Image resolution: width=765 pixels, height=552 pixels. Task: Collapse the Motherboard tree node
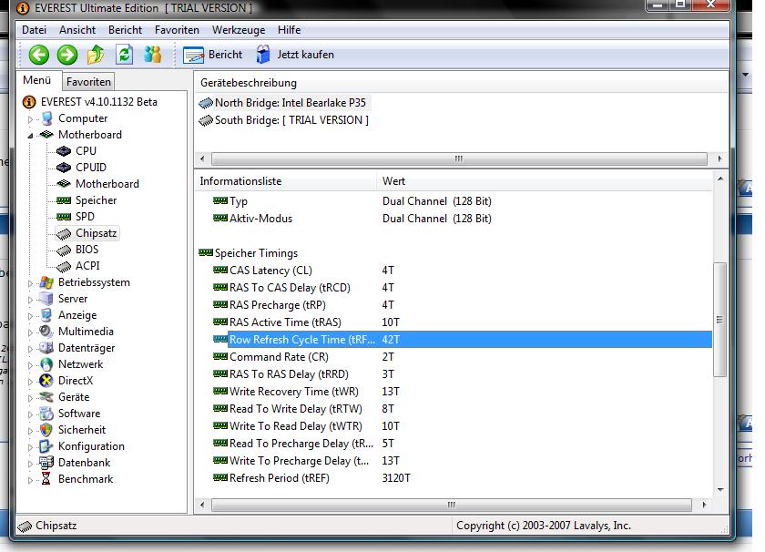pos(30,135)
